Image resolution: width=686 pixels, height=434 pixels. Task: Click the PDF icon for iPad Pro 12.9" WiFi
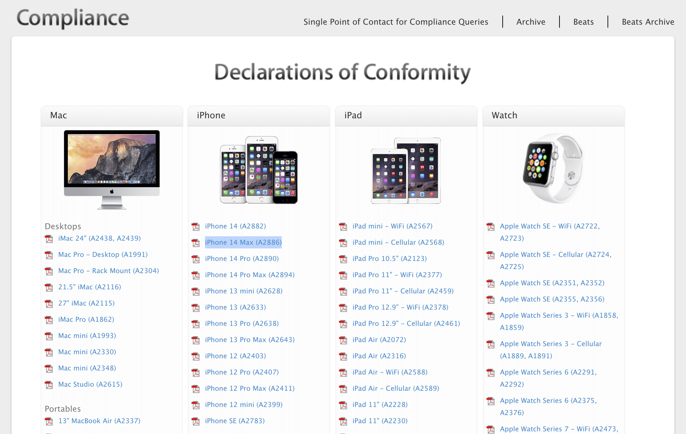pyautogui.click(x=344, y=307)
